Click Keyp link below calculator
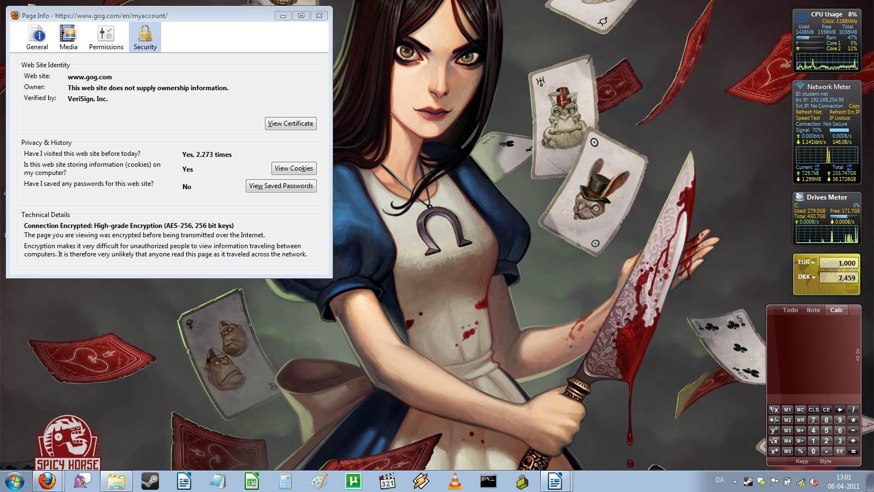 (x=802, y=461)
